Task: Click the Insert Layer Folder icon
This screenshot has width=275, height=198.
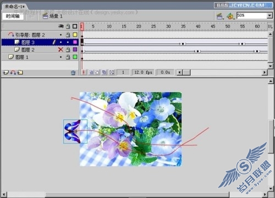Action: tap(20, 73)
